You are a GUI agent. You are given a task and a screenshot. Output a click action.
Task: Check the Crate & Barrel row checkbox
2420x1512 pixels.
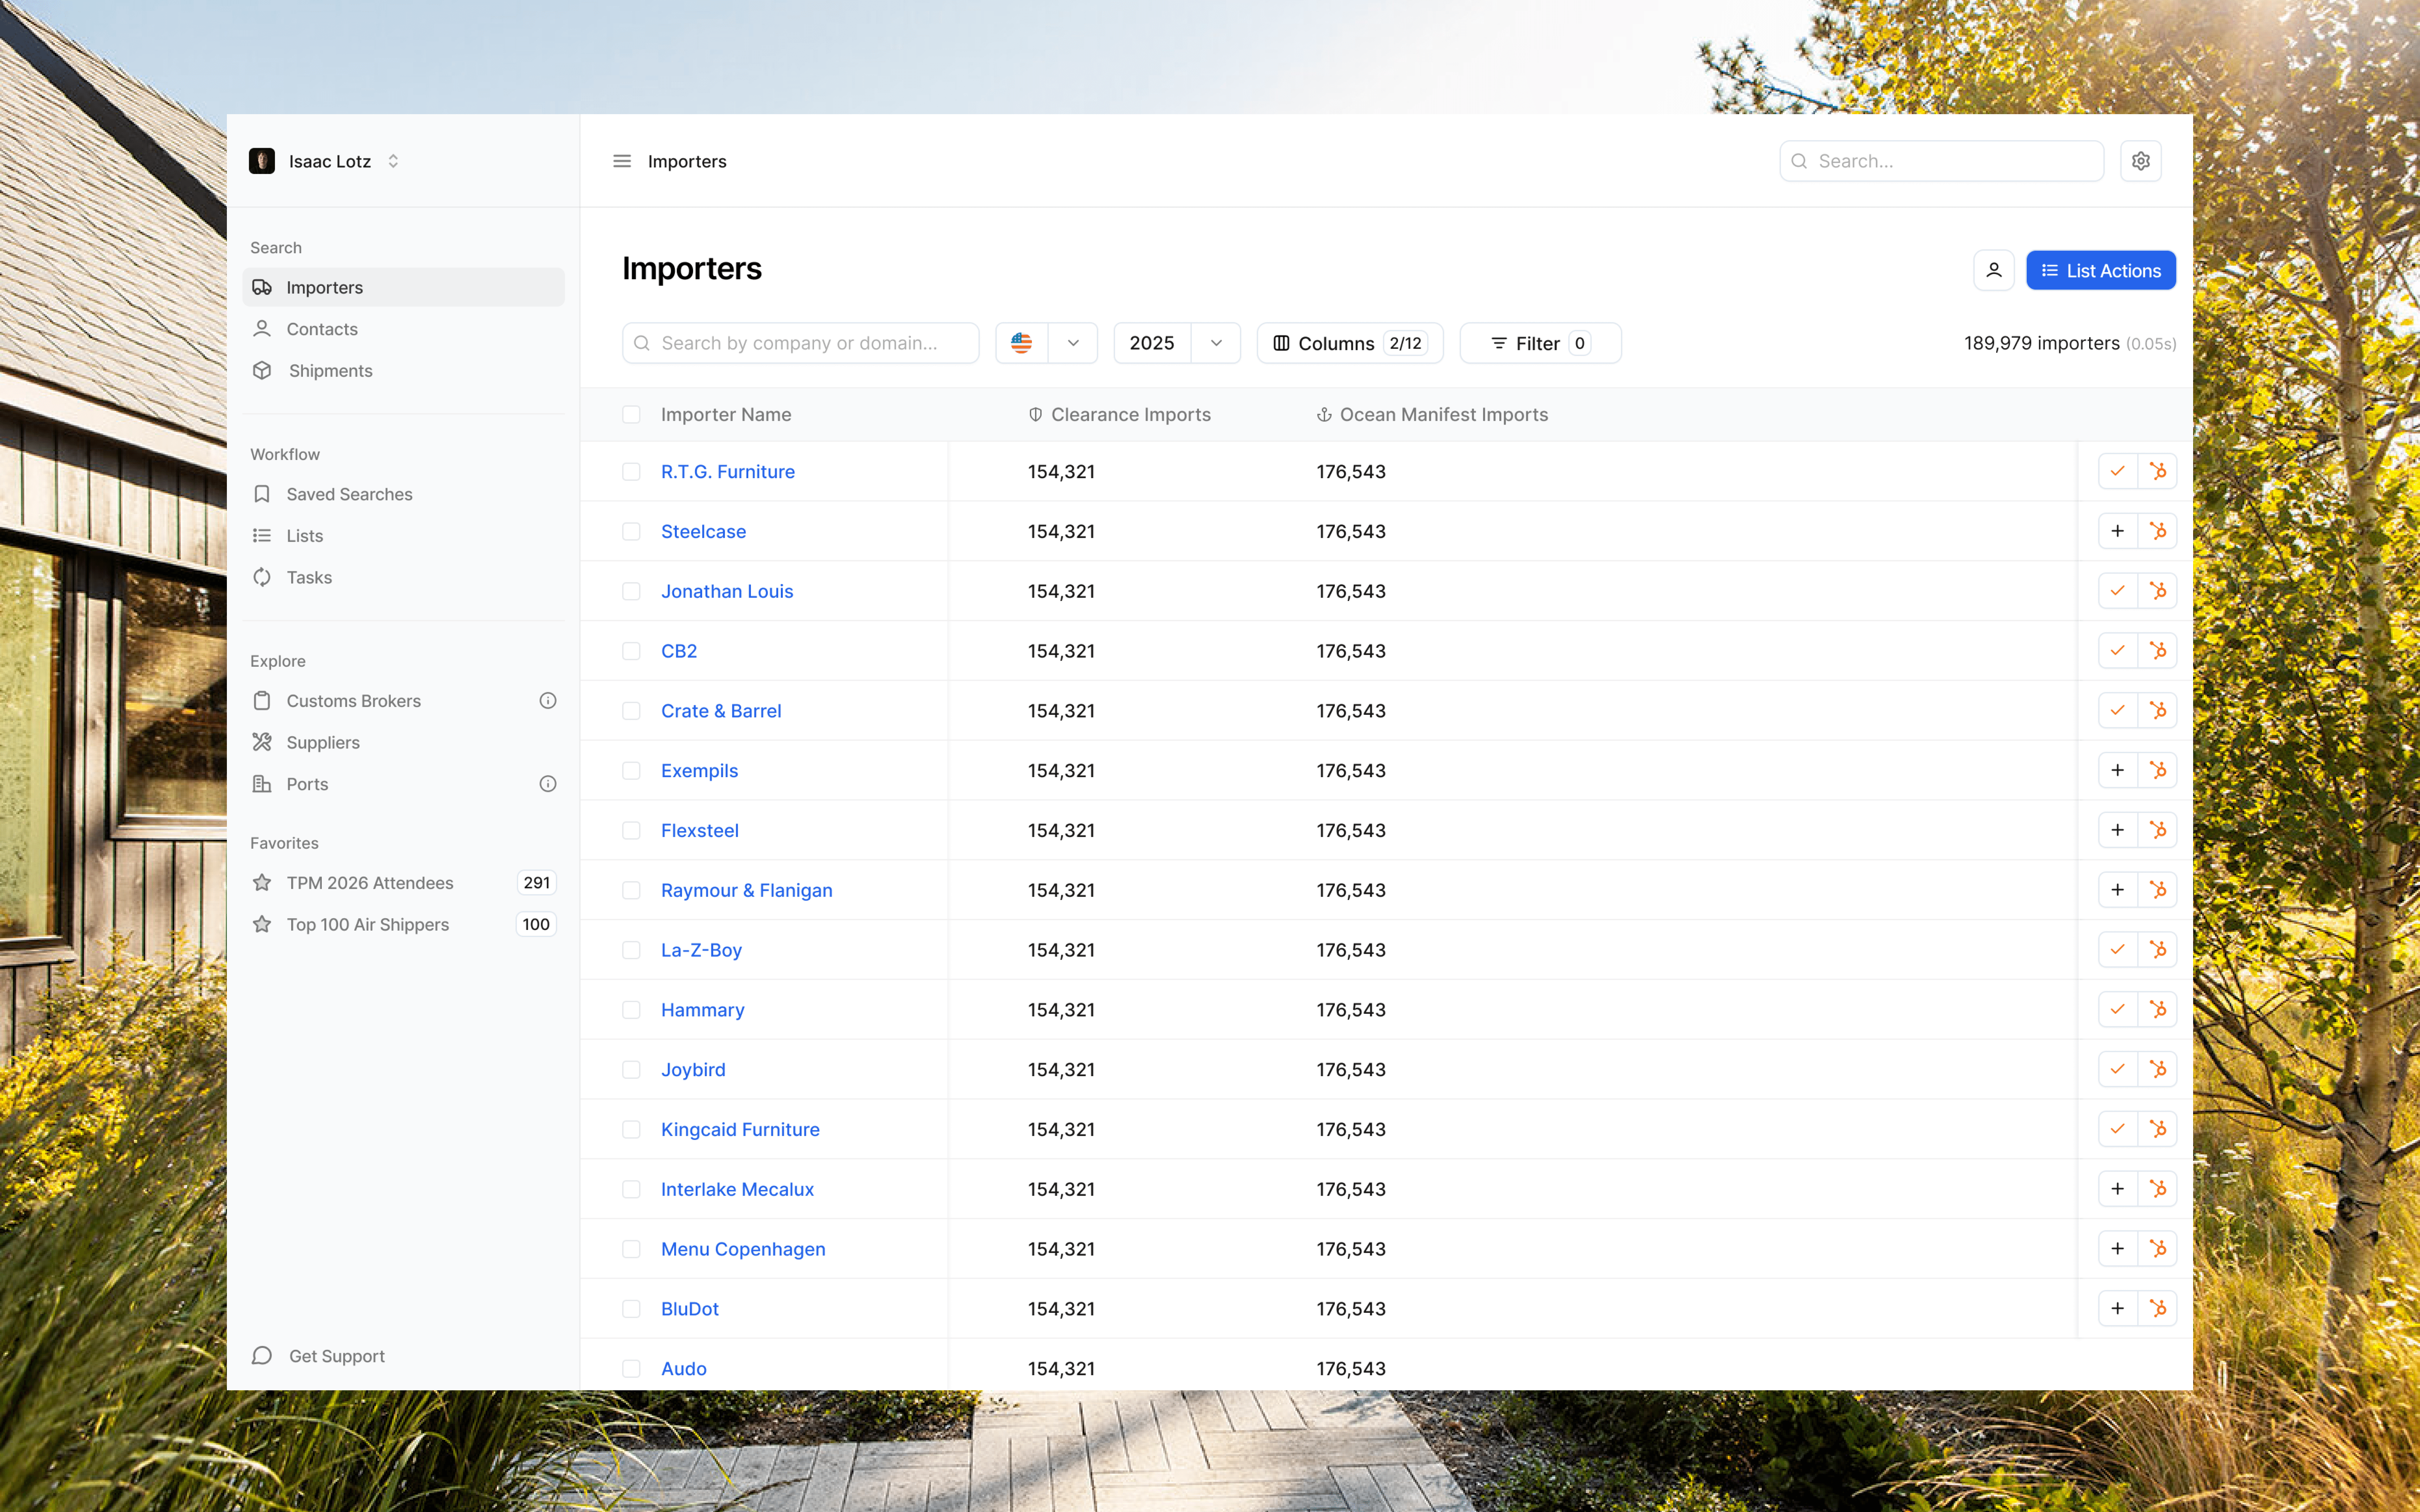(631, 711)
